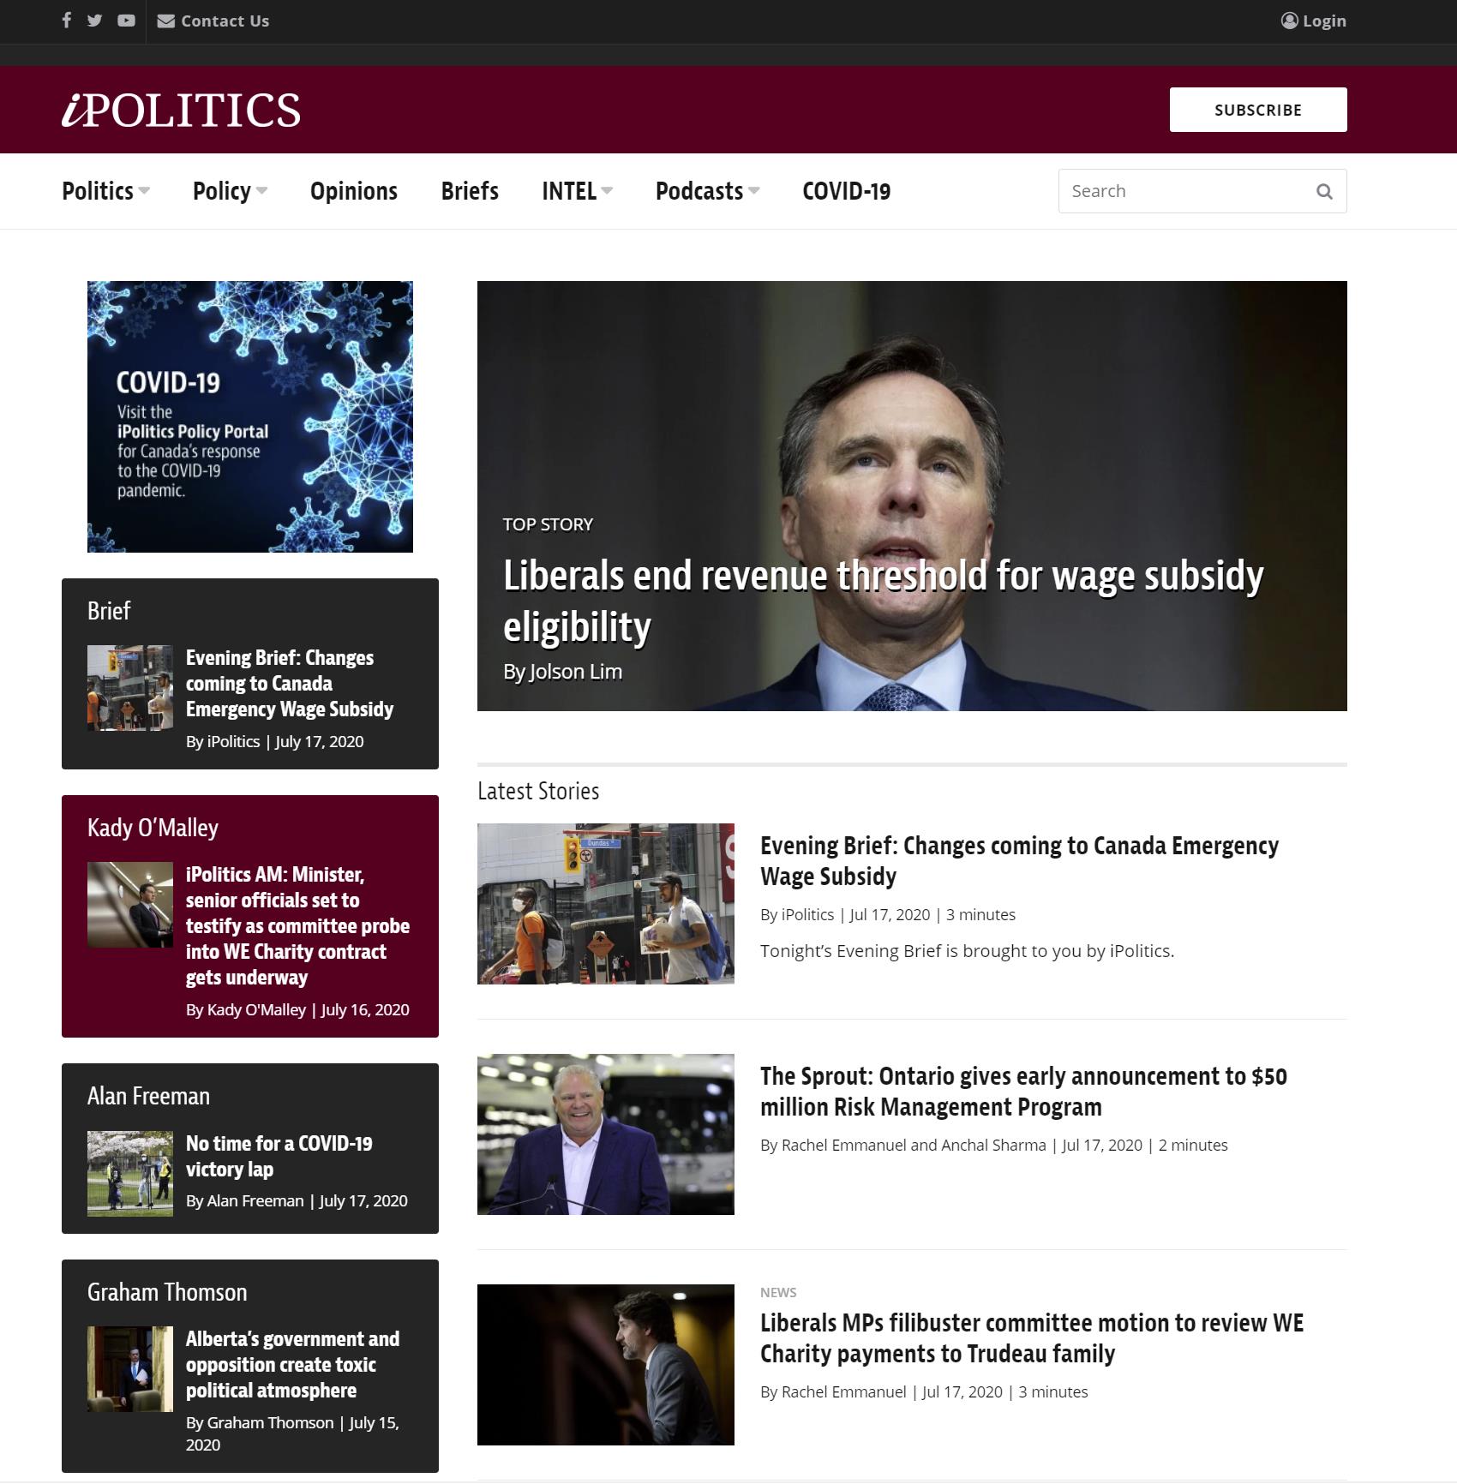Open the COVID-19 navigation item
This screenshot has width=1457, height=1484.
[x=846, y=191]
